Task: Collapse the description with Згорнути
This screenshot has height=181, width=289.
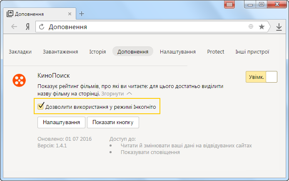Action: click(117, 94)
